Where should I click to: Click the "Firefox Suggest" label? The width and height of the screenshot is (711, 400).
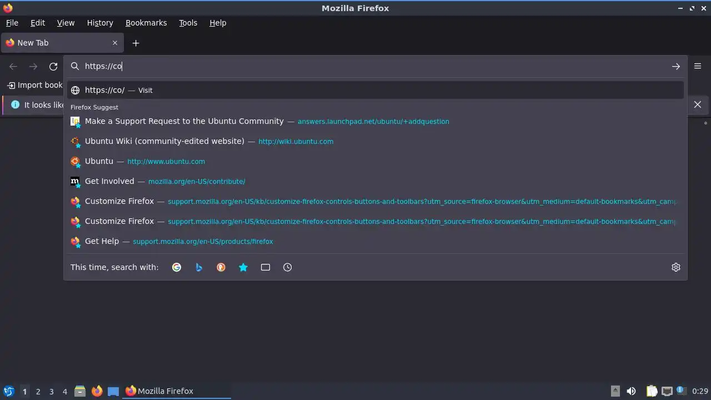point(94,107)
